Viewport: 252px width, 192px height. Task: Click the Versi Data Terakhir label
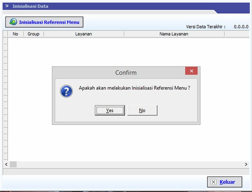point(205,26)
